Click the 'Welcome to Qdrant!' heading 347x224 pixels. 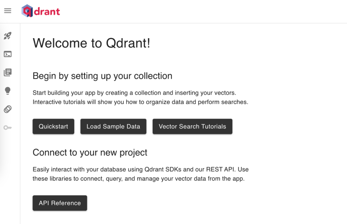92,43
